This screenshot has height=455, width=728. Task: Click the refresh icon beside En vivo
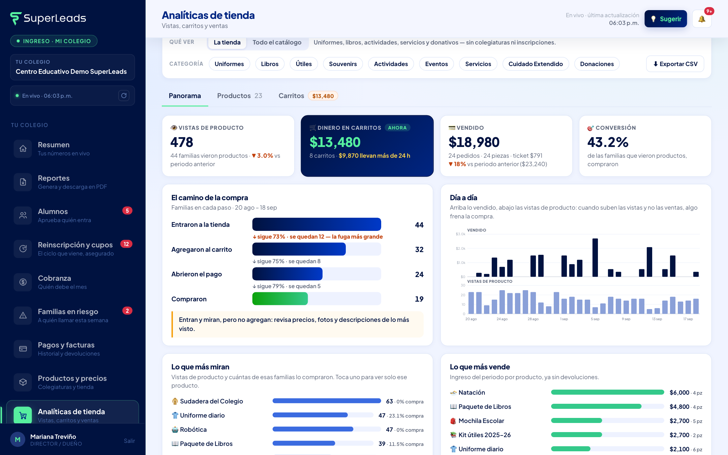point(124,96)
